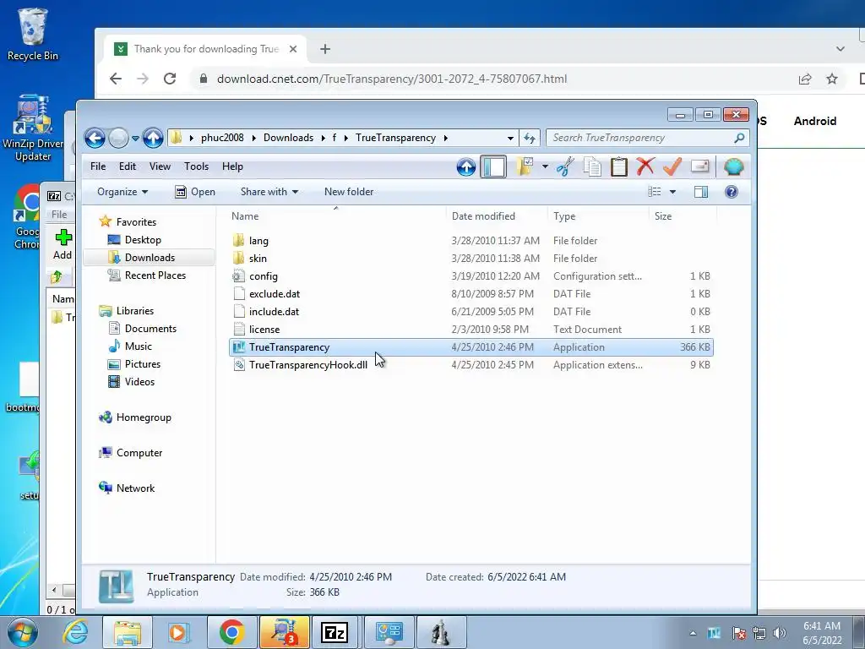Viewport: 865px width, 649px height.
Task: Click the Cut scissors icon
Action: click(x=565, y=166)
